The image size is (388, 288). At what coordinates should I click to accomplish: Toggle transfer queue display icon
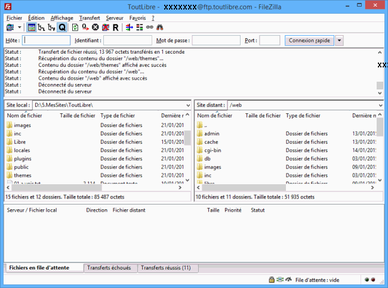click(x=62, y=27)
